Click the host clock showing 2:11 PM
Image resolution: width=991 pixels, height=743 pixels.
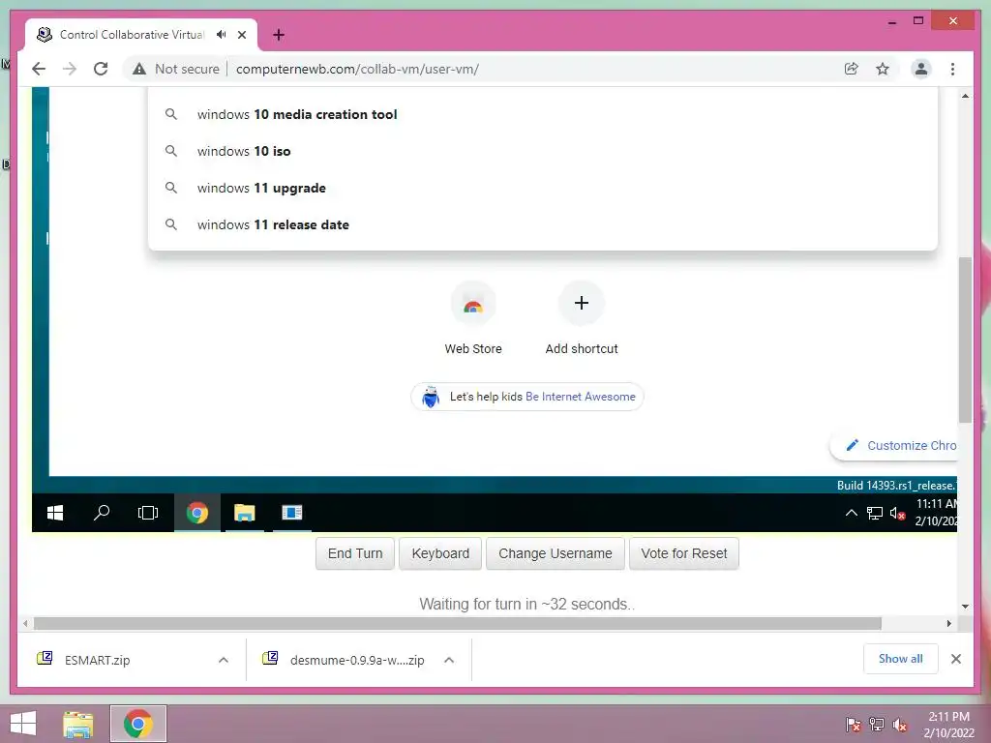tap(948, 725)
